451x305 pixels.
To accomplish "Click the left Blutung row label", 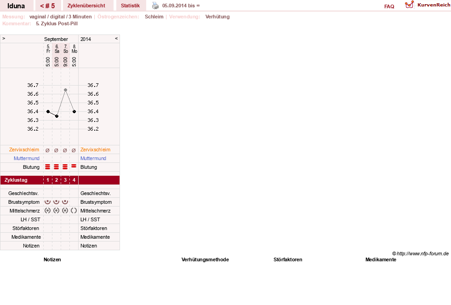I will tap(31, 167).
